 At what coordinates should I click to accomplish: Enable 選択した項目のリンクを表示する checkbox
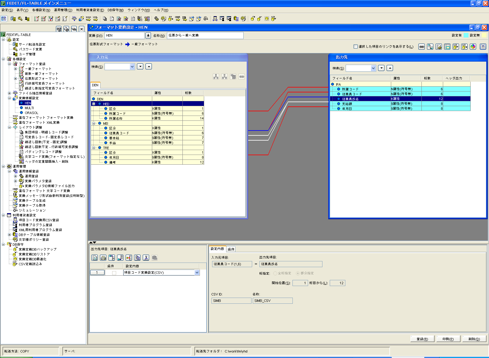pos(355,47)
